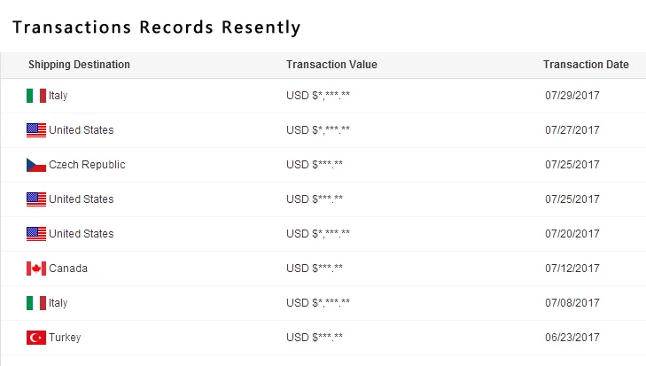Click the Transactions Records Resently heading
This screenshot has height=366, width=646.
coord(157,27)
